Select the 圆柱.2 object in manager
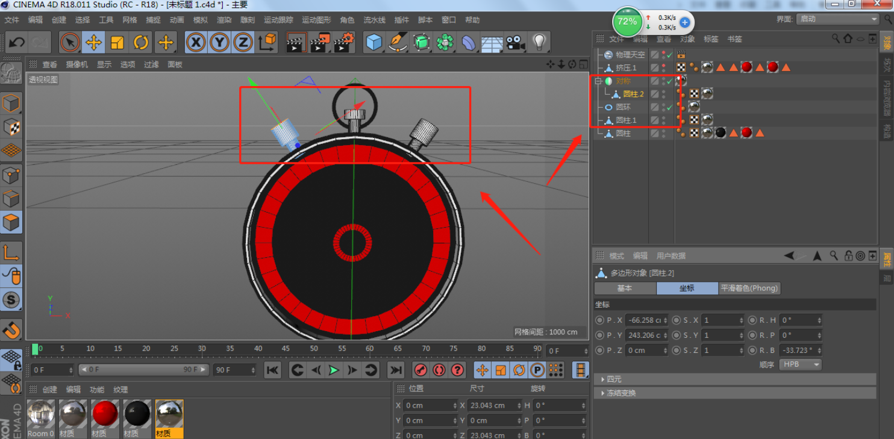Viewport: 894px width, 439px height. pos(633,94)
